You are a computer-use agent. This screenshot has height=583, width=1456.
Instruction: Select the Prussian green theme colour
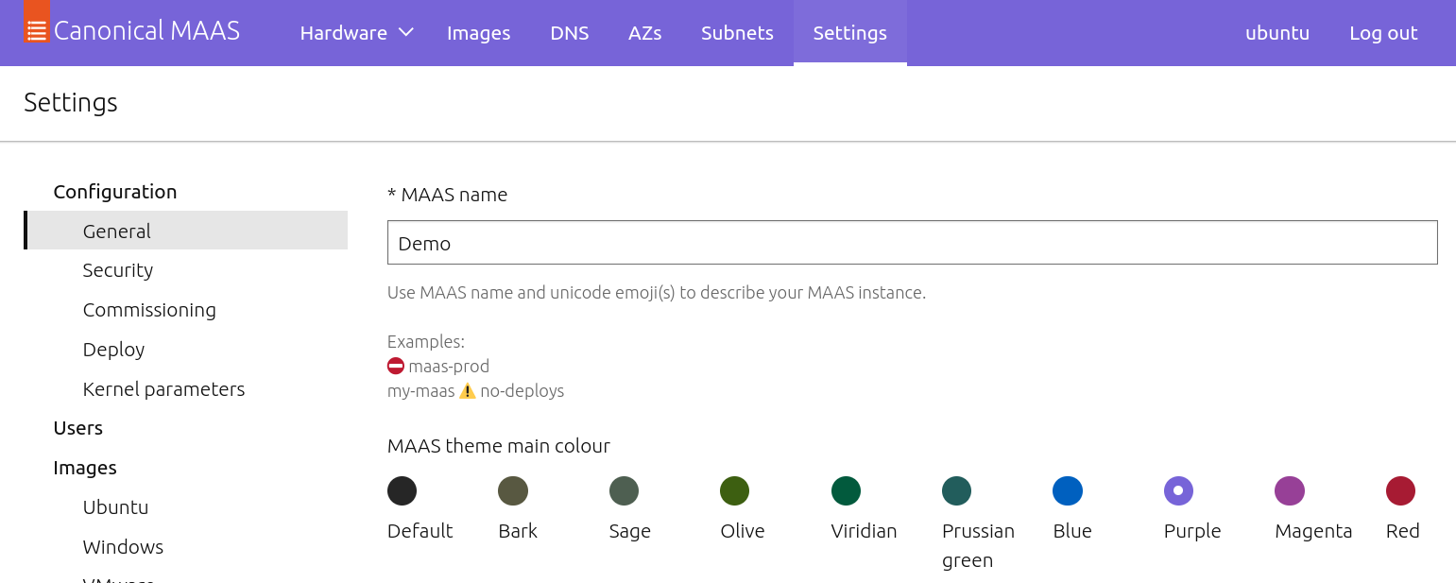(x=956, y=490)
